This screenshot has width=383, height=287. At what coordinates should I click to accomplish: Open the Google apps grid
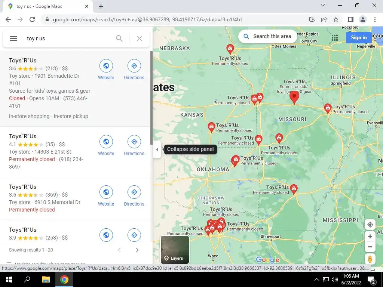click(335, 38)
